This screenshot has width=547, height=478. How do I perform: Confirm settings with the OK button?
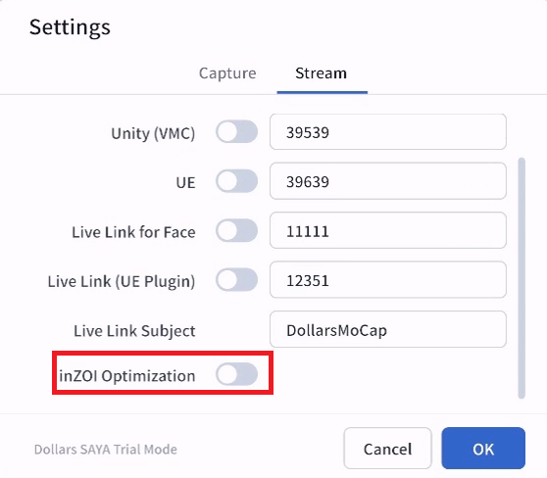[483, 449]
